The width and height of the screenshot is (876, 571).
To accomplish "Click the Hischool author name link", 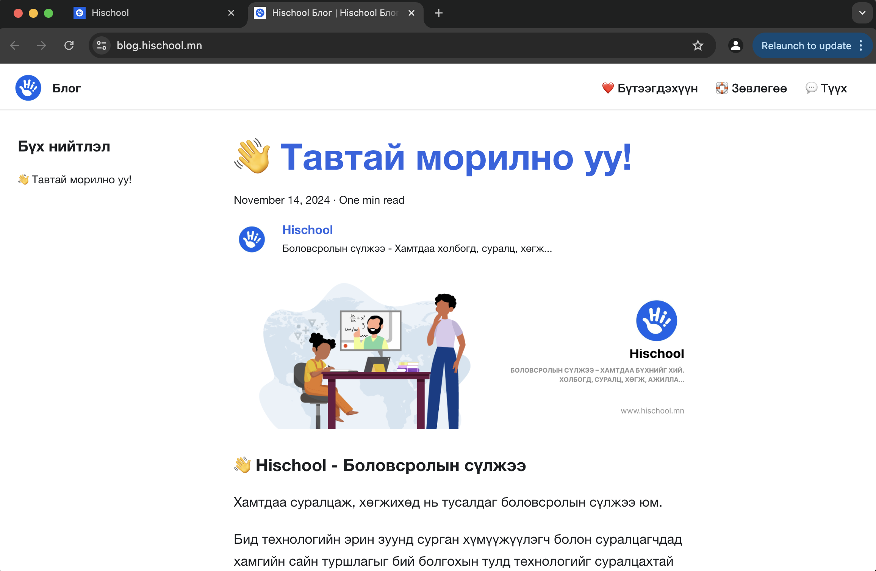I will coord(307,230).
